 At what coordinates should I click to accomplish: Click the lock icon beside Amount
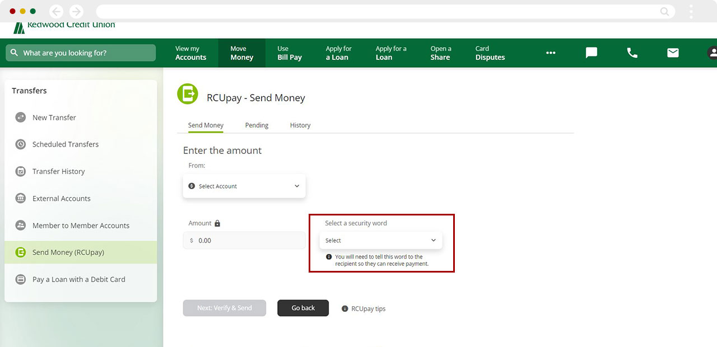click(x=217, y=223)
